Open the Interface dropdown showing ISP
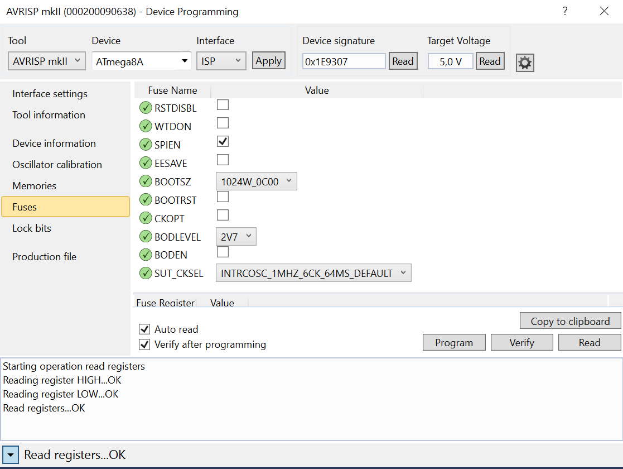Viewport: 623px width, 469px height. click(221, 61)
